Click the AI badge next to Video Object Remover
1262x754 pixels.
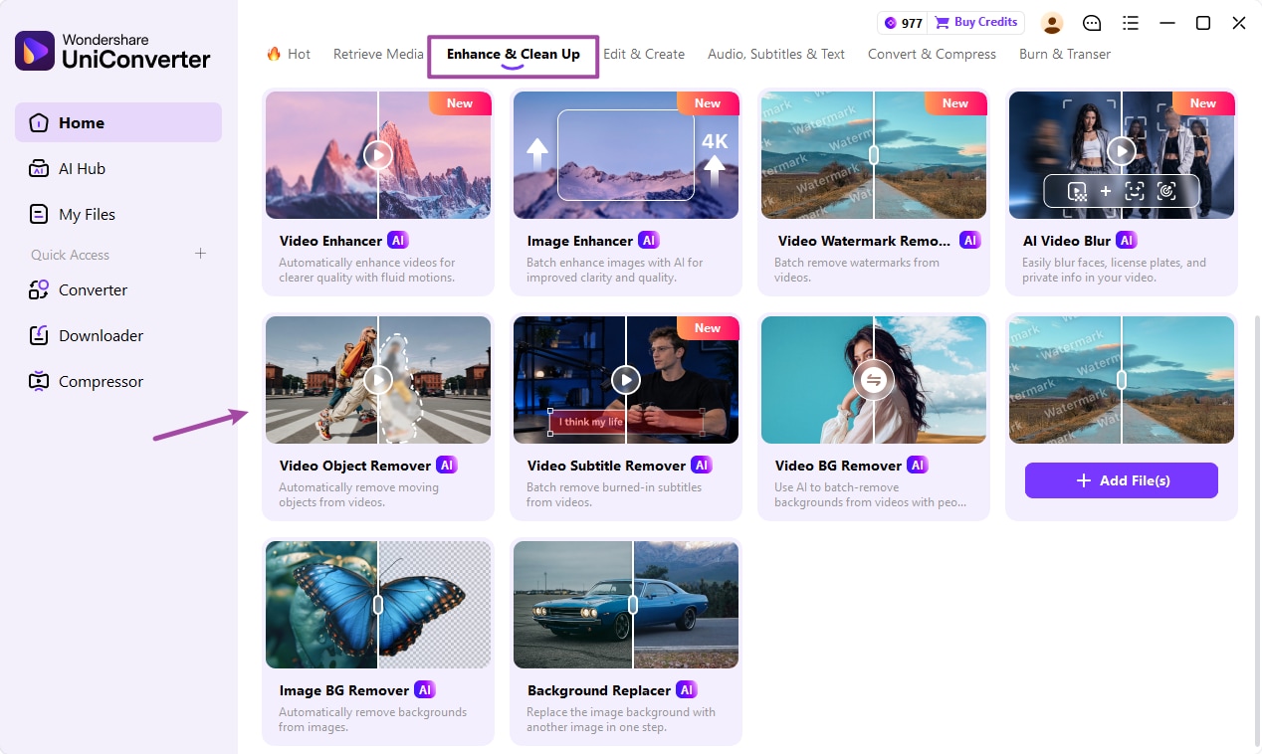[x=447, y=466]
